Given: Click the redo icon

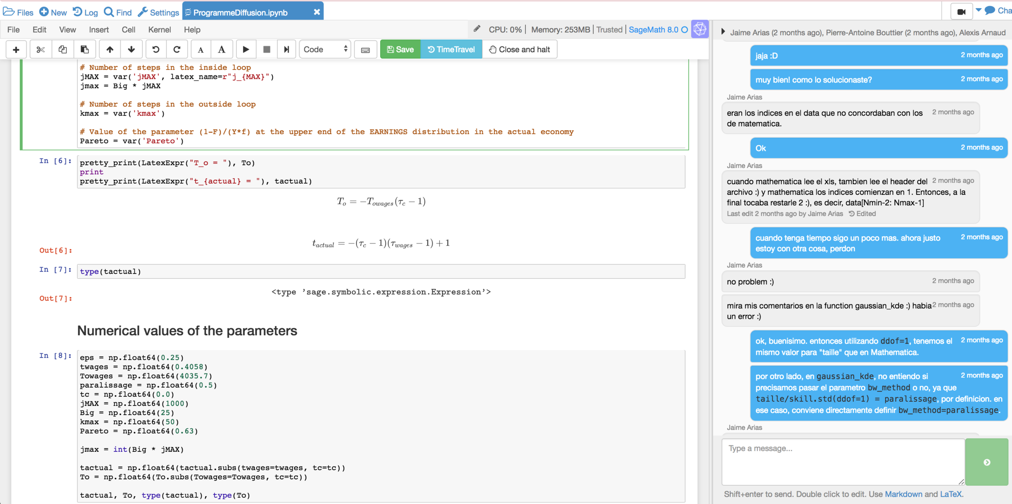Looking at the screenshot, I should pos(177,49).
